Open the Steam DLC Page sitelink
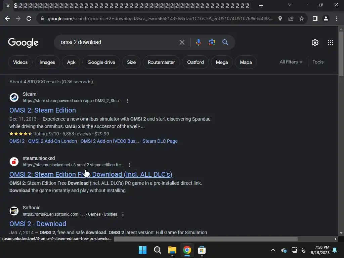This screenshot has height=258, width=344. tap(160, 141)
